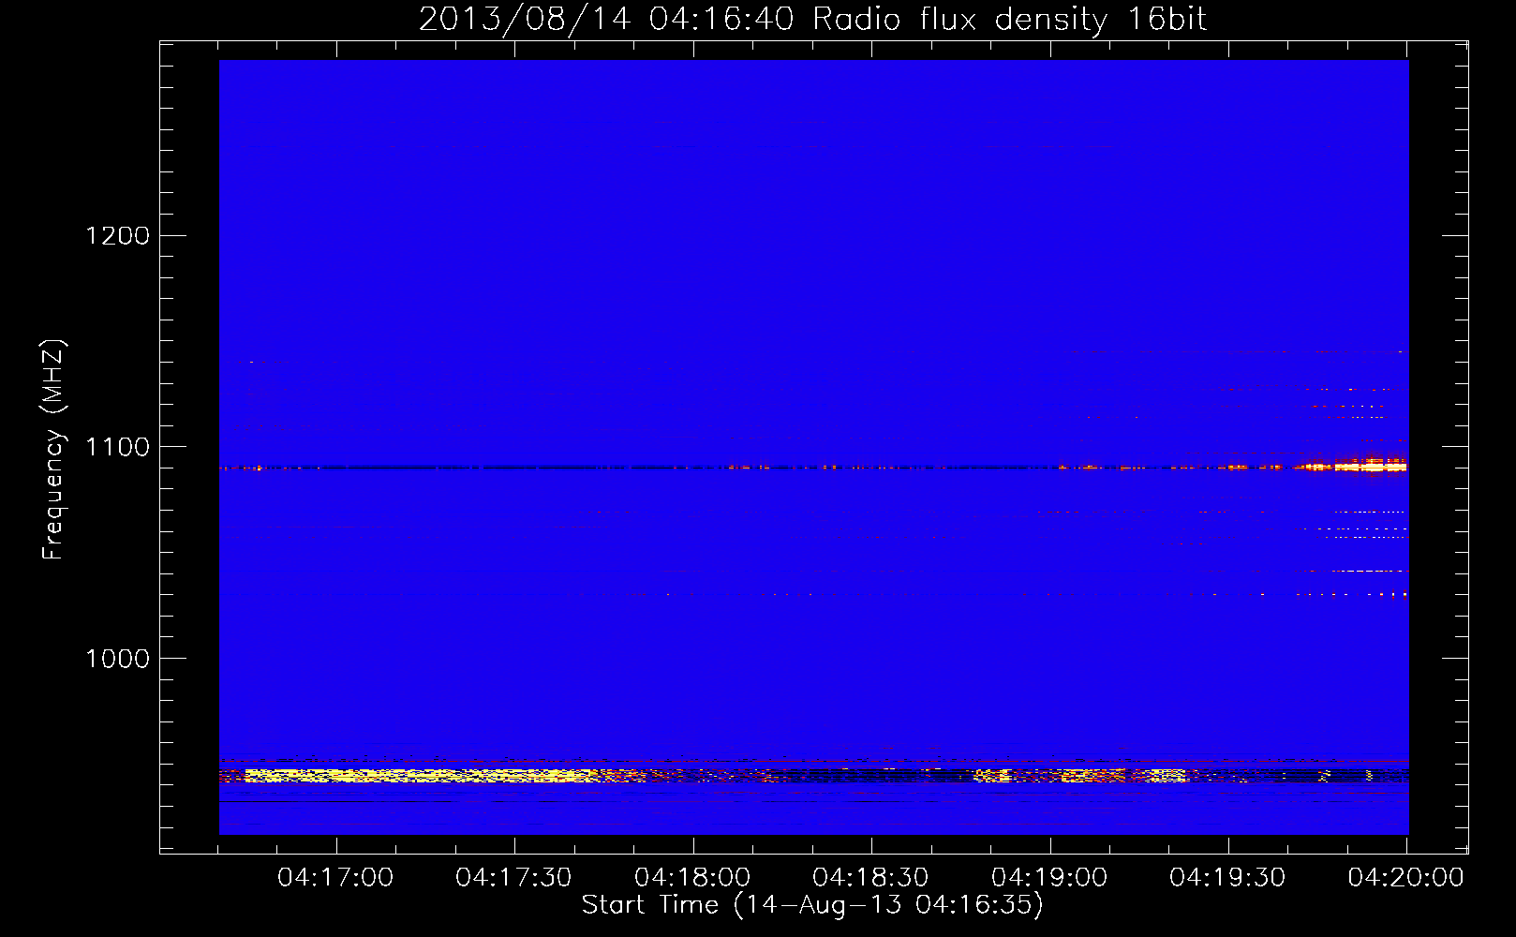Select the "Start Time (14-Aug-13 04:16:35)" label
The image size is (1516, 937).
(x=812, y=905)
